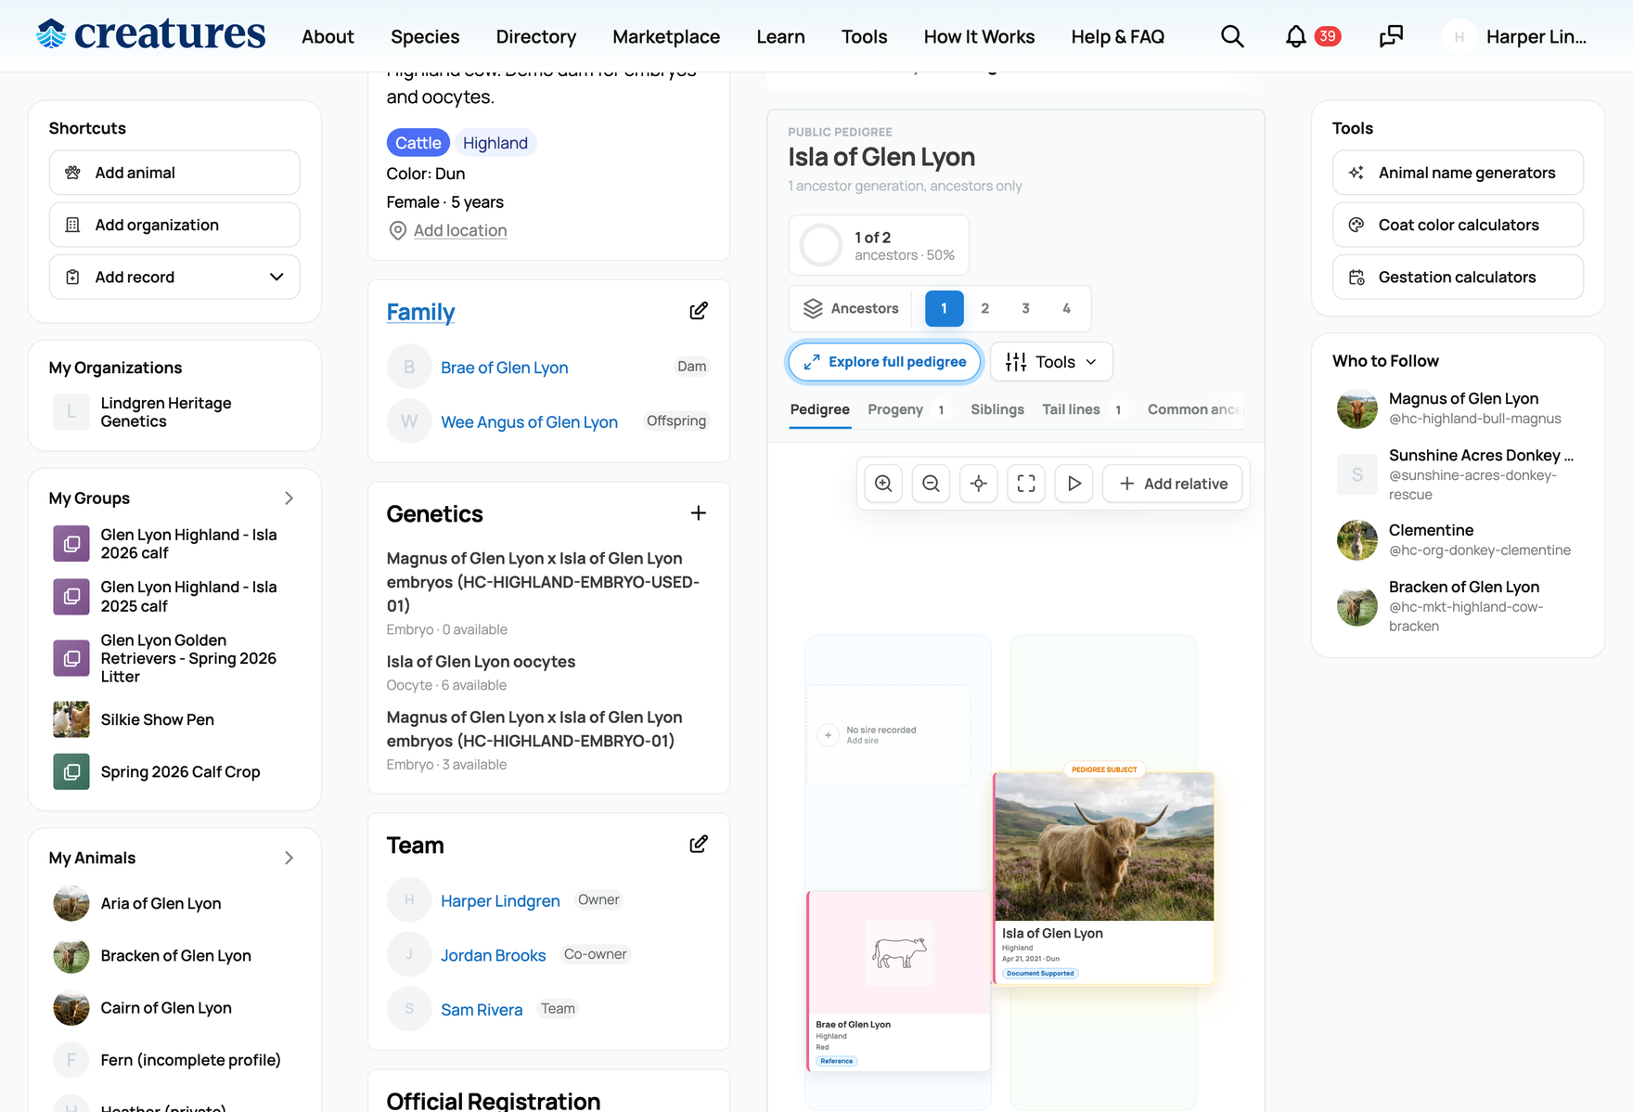Click Lindgren Heritage Genetics organization avatar
The width and height of the screenshot is (1633, 1112).
pos(71,412)
